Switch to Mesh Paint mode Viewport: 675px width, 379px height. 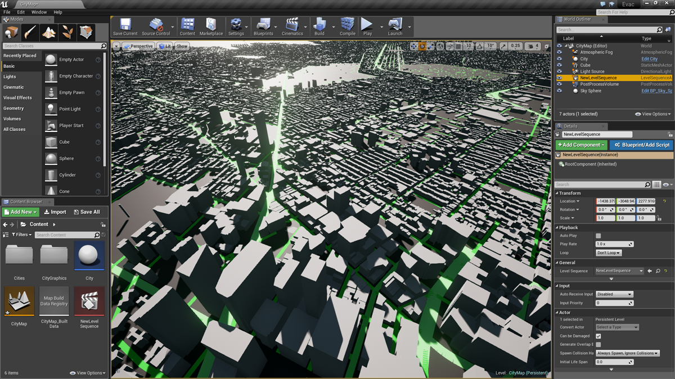(29, 32)
